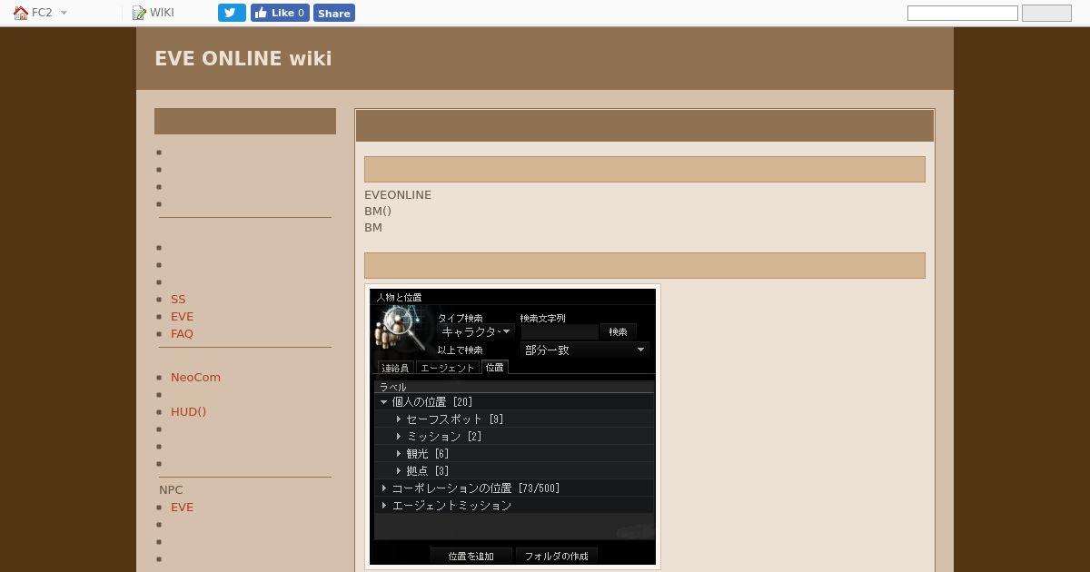Image resolution: width=1090 pixels, height=572 pixels.
Task: Open the FC2 dropdown arrow
Action: [64, 13]
